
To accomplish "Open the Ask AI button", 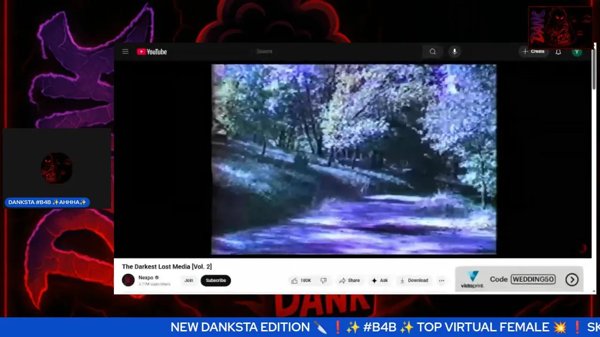I will [379, 280].
